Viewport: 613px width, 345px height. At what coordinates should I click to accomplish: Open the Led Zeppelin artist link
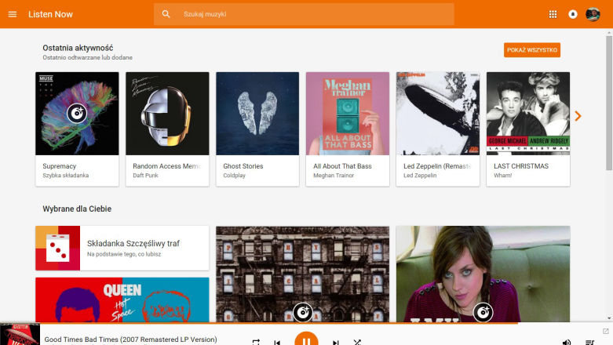click(420, 176)
